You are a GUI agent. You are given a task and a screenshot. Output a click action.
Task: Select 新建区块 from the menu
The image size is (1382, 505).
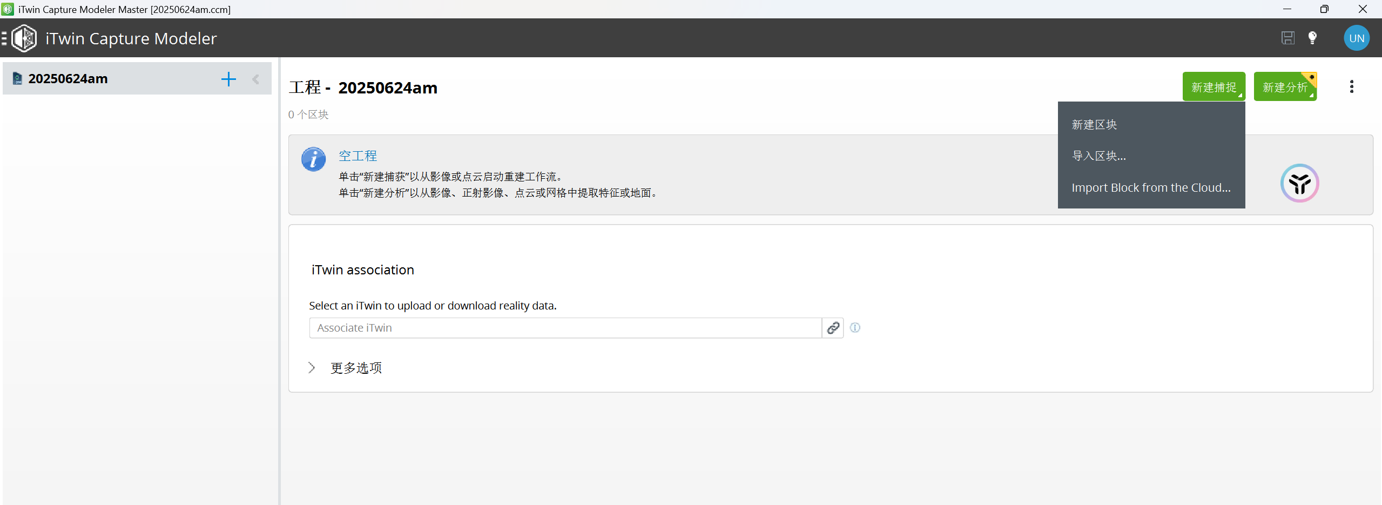point(1151,125)
